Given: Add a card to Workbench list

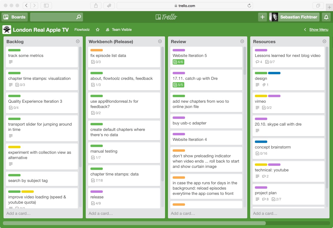Looking at the screenshot, I should [x=101, y=213].
